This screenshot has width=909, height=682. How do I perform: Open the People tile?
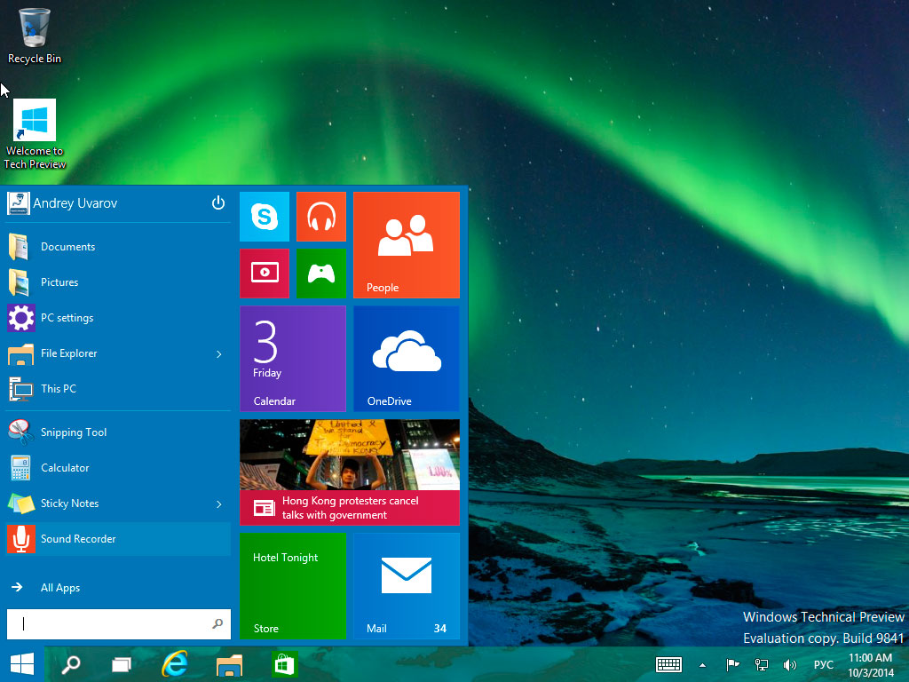pos(406,244)
